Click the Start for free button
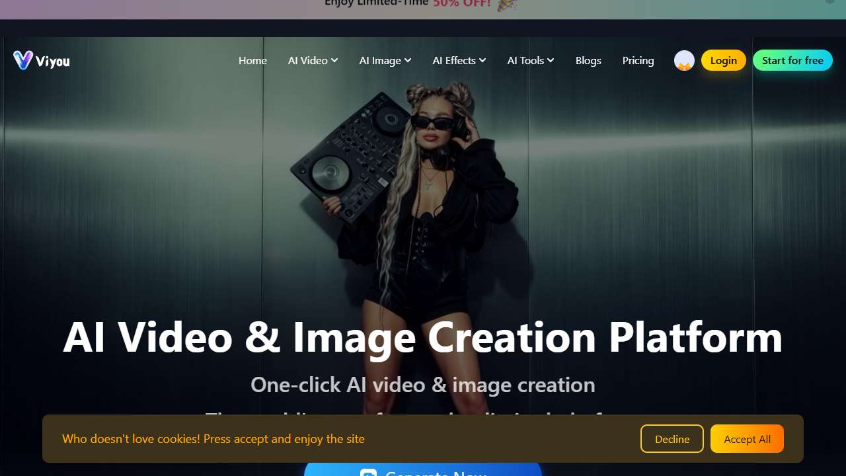 (x=792, y=60)
